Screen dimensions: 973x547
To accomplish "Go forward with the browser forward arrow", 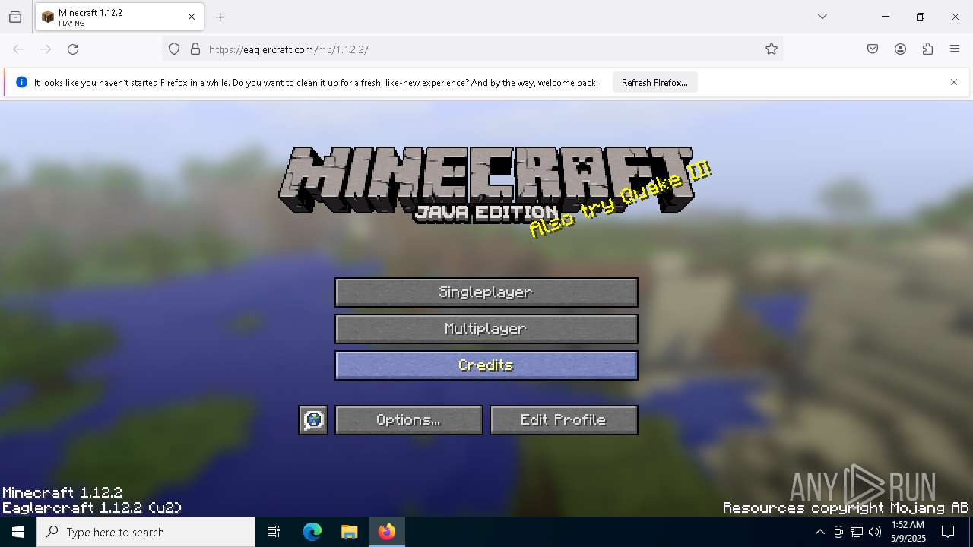I will [46, 49].
